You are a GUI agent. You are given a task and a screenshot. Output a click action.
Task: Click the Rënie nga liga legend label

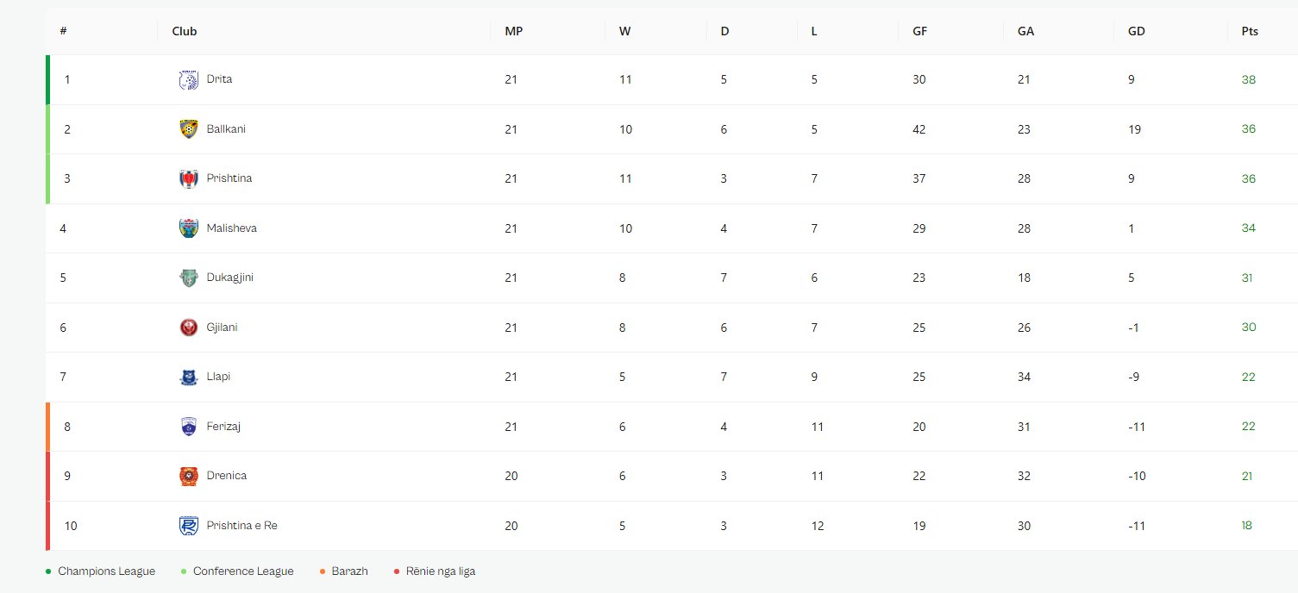(440, 571)
